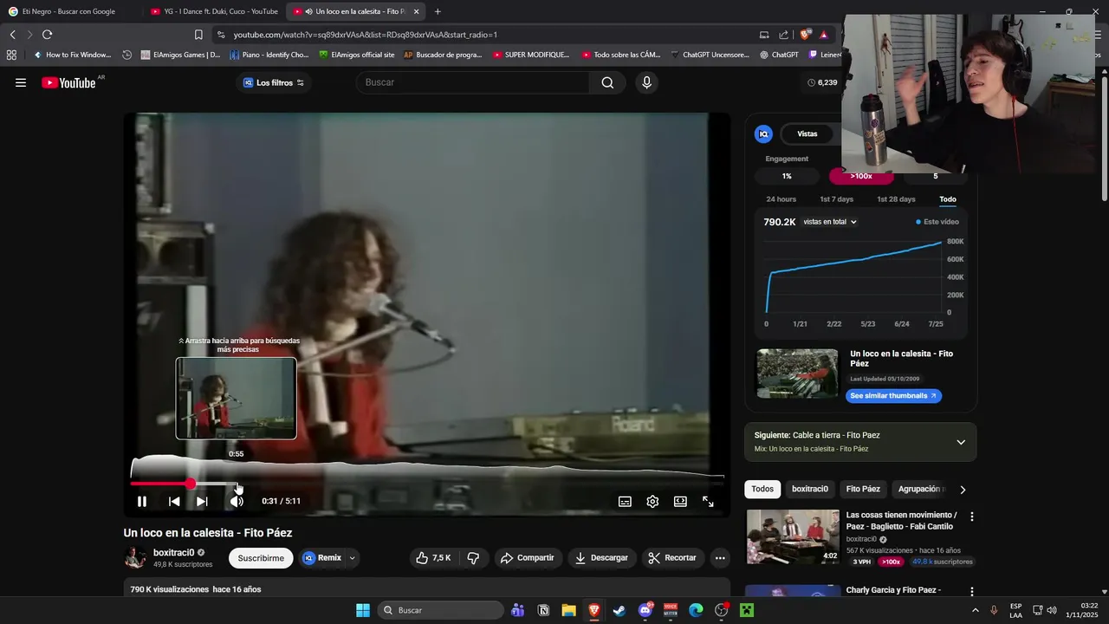Select the Todos chip
This screenshot has width=1109, height=624.
click(x=762, y=489)
